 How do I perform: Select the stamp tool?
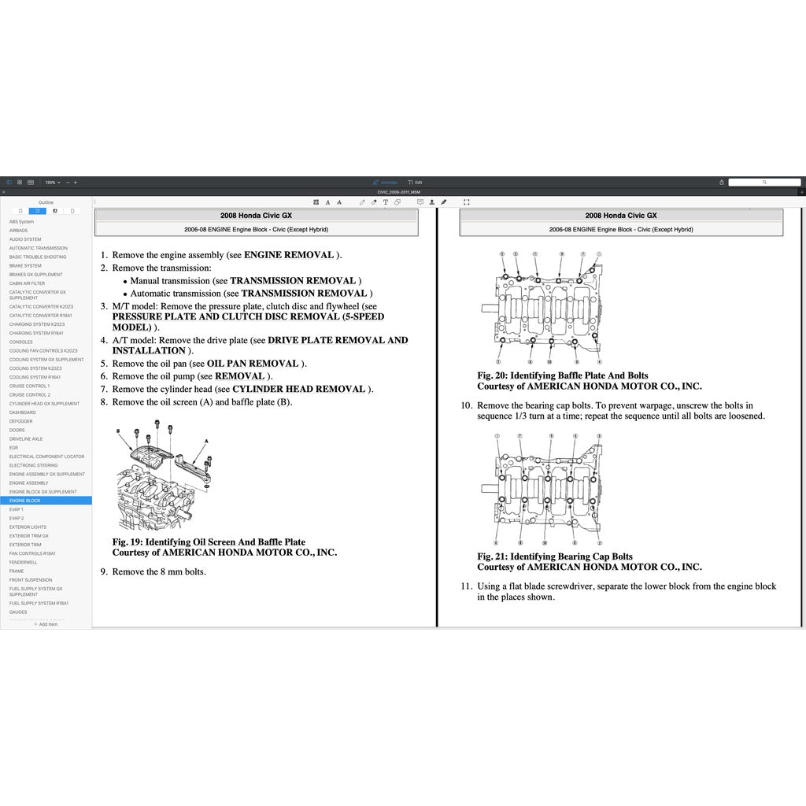tap(432, 202)
